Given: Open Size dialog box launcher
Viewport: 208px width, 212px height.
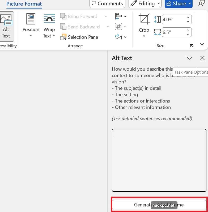Looking at the screenshot, I should click(192, 46).
